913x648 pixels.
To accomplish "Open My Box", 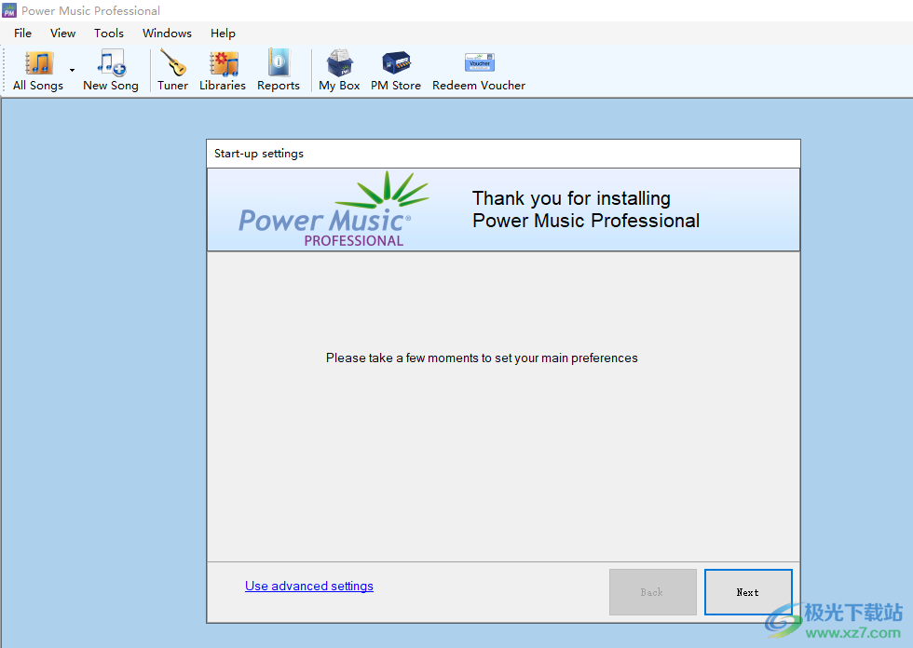I will pyautogui.click(x=339, y=71).
